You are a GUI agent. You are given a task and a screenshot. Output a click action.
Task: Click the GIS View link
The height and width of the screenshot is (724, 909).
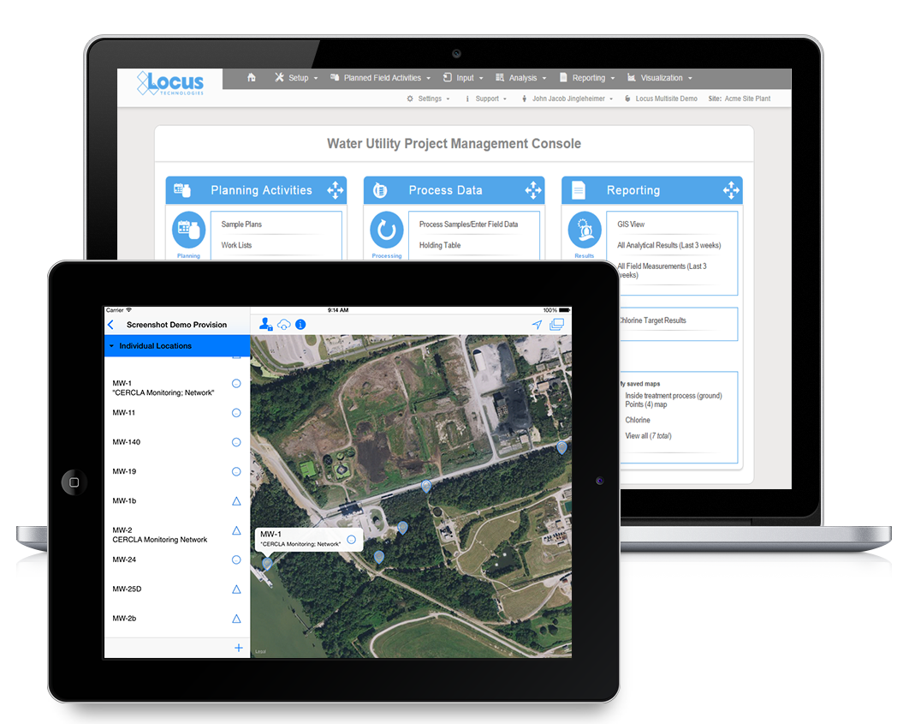(631, 224)
